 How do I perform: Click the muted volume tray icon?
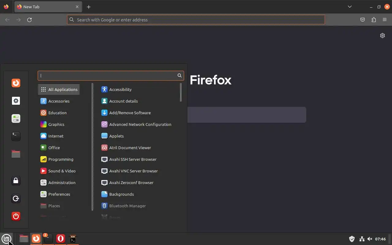pos(370,239)
